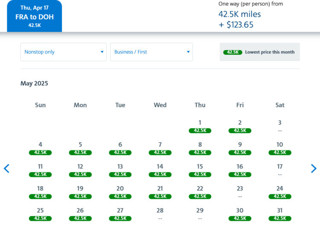Click the unavailable May 3 date
Screen dimensions: 320x226
pyautogui.click(x=280, y=126)
